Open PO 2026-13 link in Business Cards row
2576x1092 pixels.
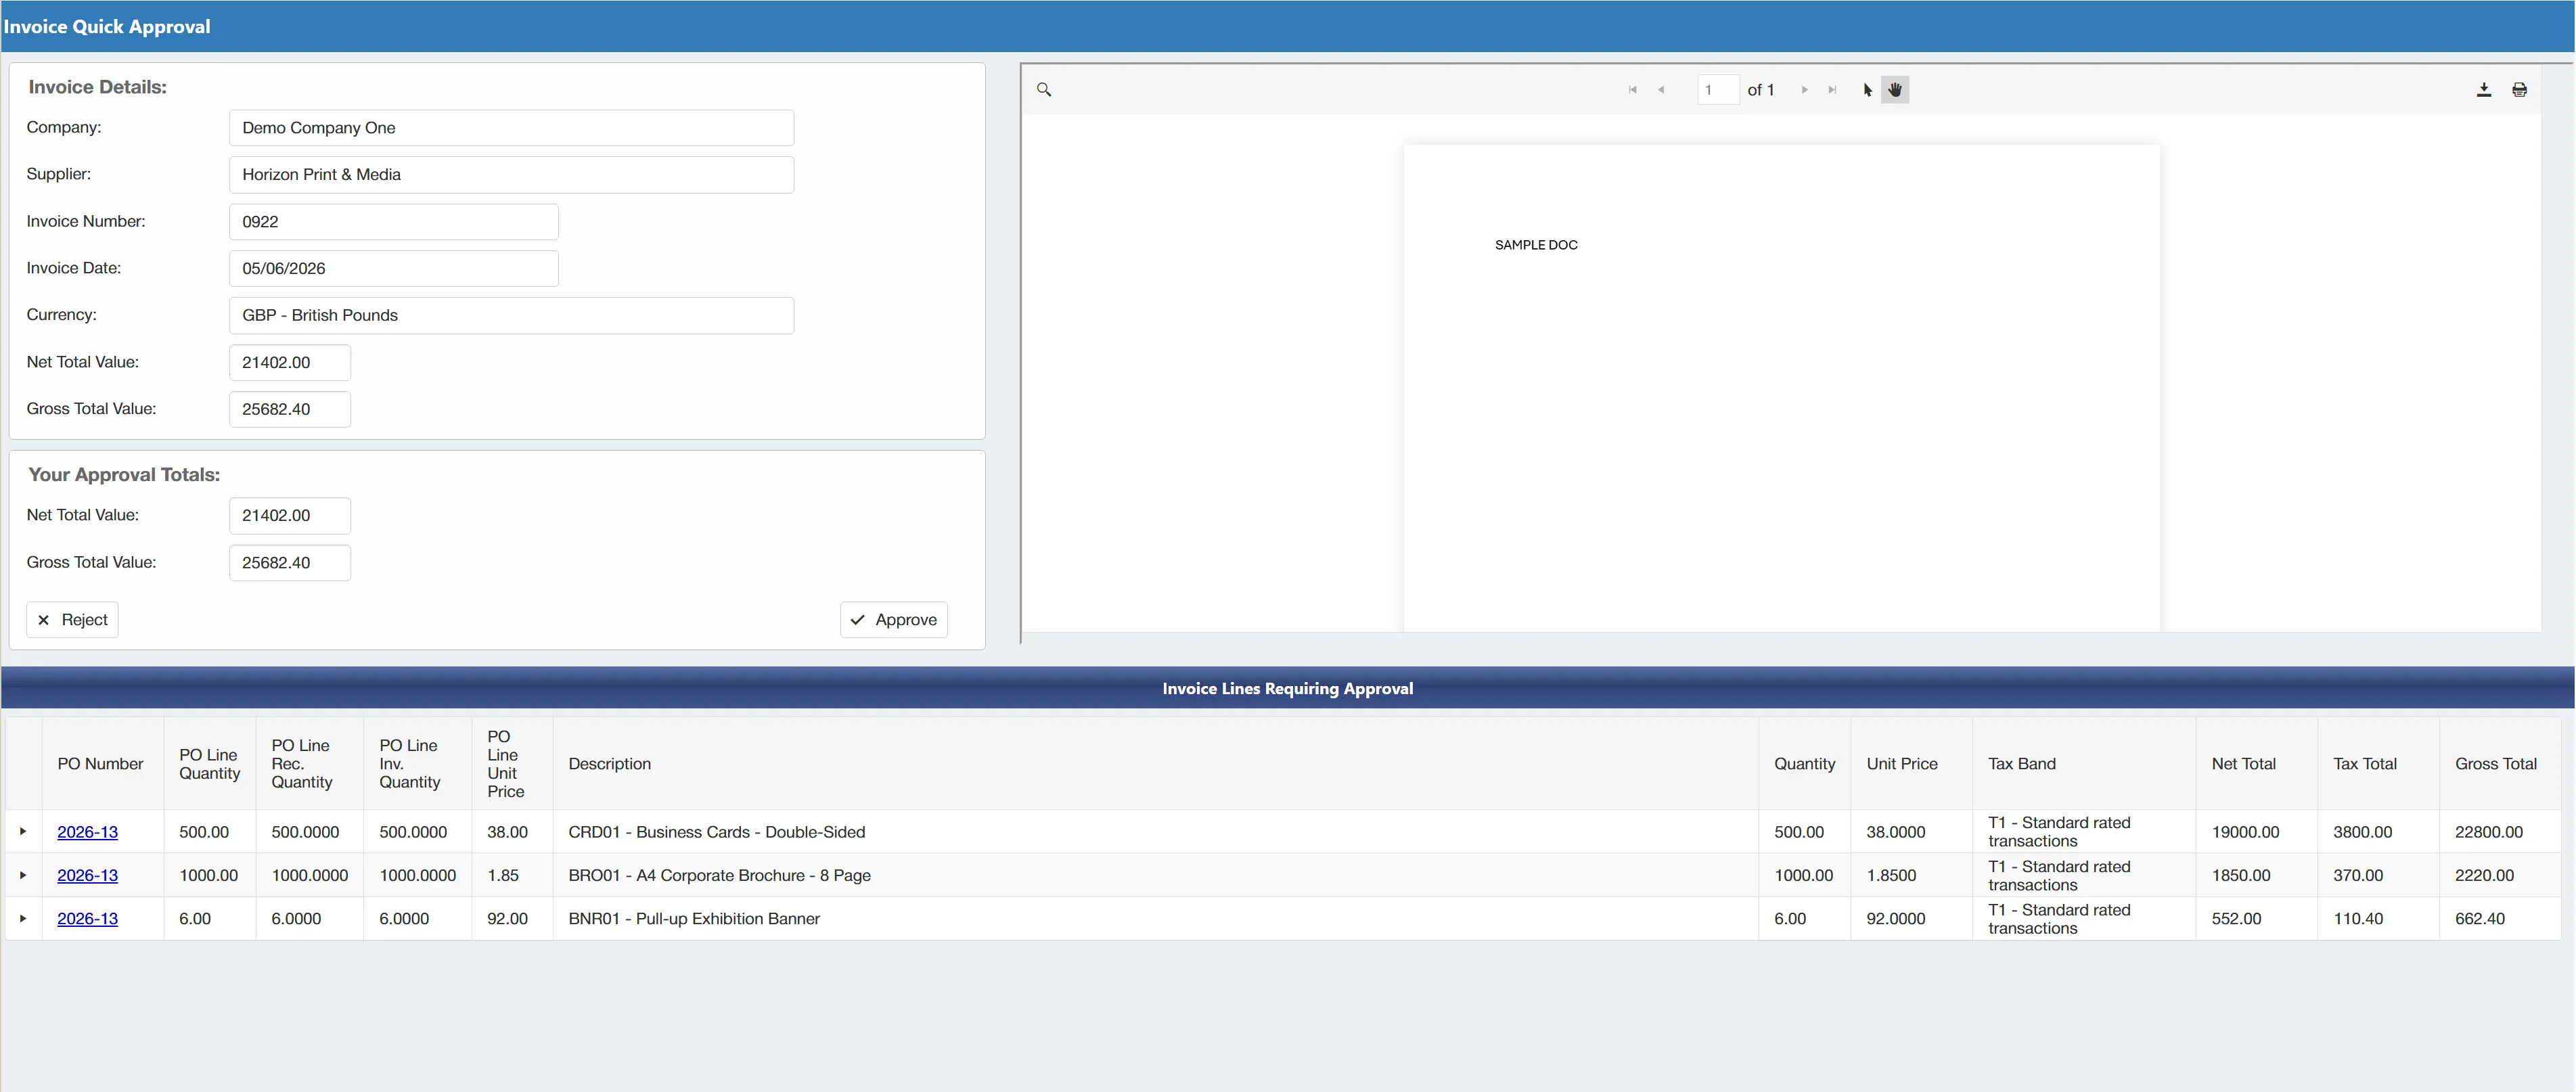click(x=88, y=832)
